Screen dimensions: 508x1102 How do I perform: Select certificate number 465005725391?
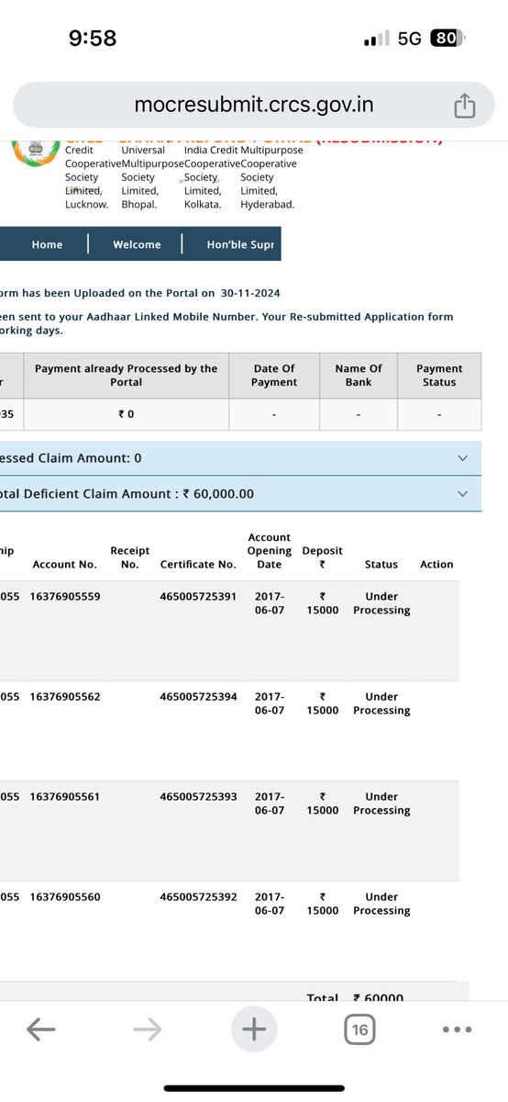(198, 596)
